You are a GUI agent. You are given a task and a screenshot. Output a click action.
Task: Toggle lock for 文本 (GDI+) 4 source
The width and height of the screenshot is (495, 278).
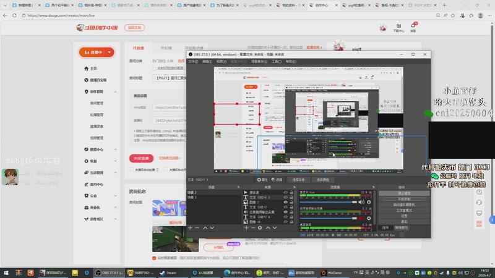tap(291, 217)
